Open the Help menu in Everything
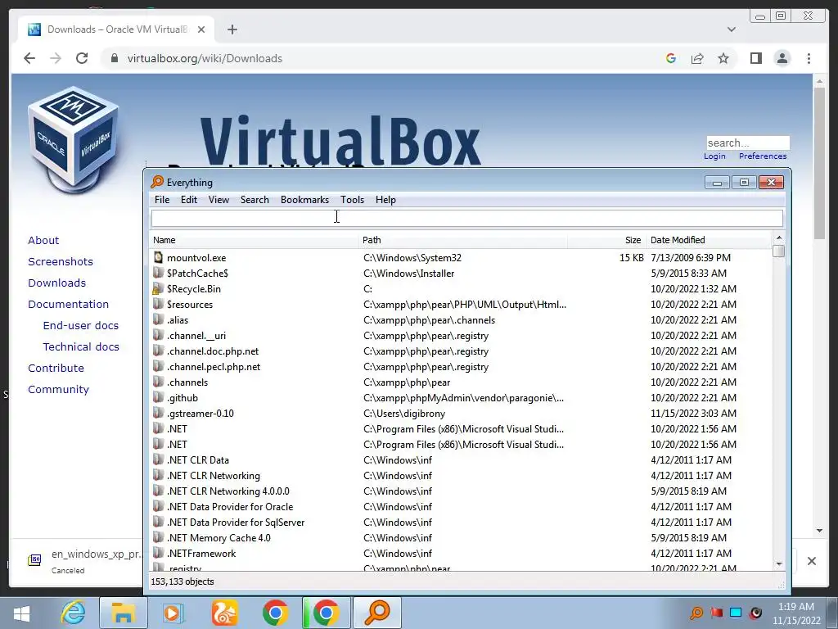 (x=385, y=200)
